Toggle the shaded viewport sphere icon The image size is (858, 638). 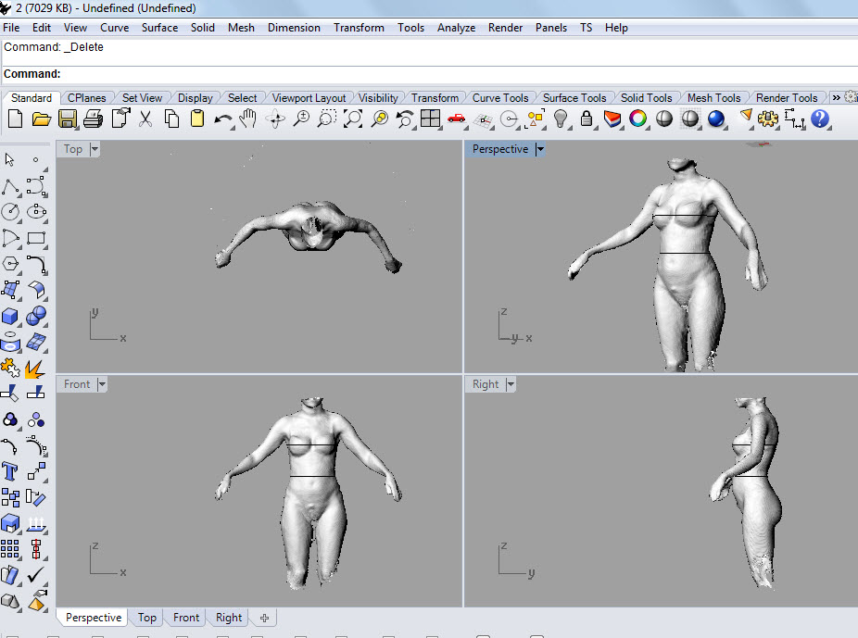664,119
